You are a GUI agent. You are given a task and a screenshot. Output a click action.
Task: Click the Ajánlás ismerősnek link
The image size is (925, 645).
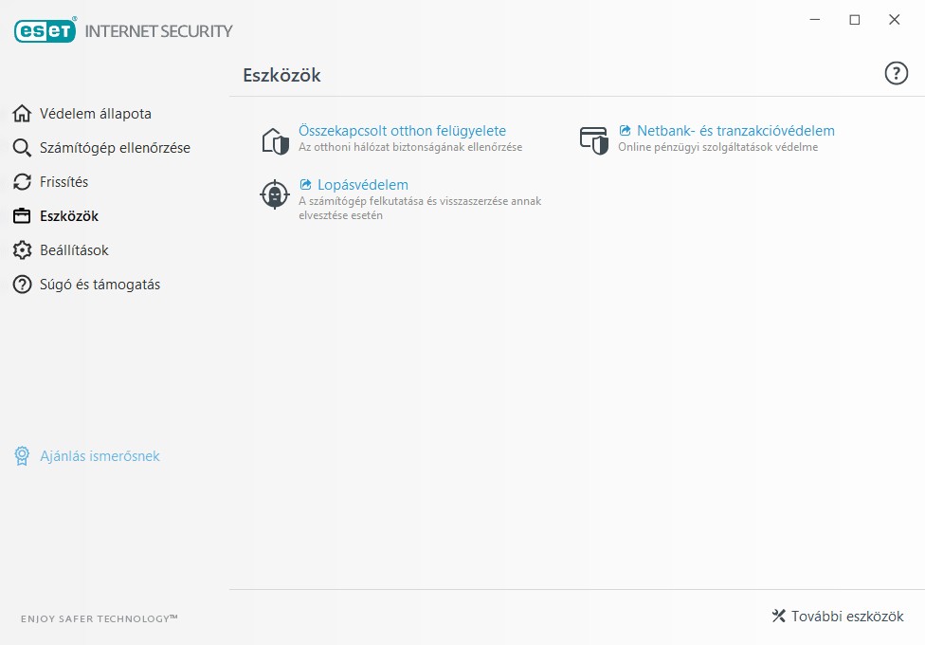(x=100, y=456)
